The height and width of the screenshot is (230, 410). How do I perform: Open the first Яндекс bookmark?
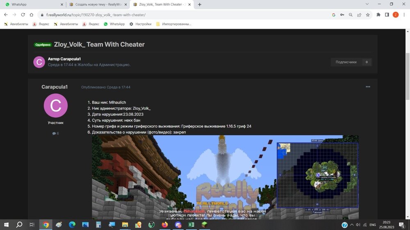(41, 24)
